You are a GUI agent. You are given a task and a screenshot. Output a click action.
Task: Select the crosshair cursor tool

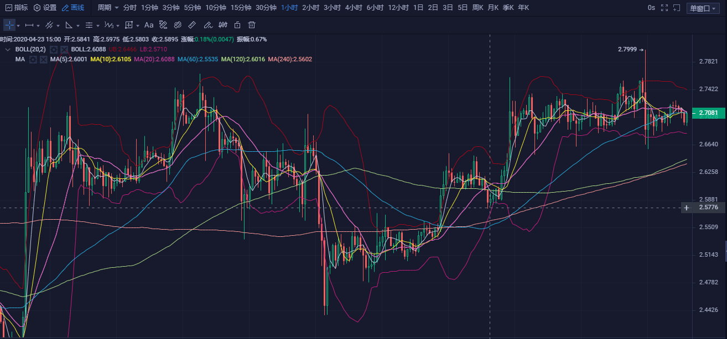pyautogui.click(x=9, y=25)
